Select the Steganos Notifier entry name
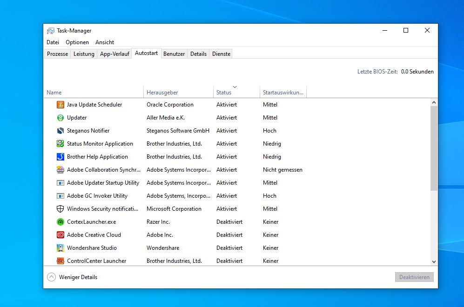The image size is (464, 307). coord(88,131)
